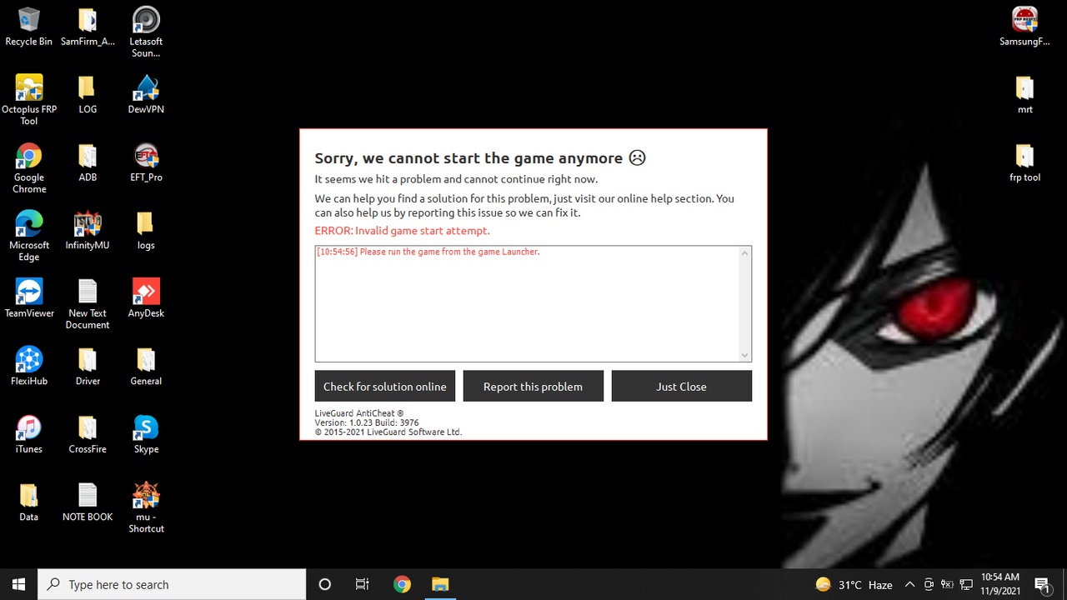Select the Skype desktop shortcut
This screenshot has height=600, width=1067.
click(x=146, y=433)
